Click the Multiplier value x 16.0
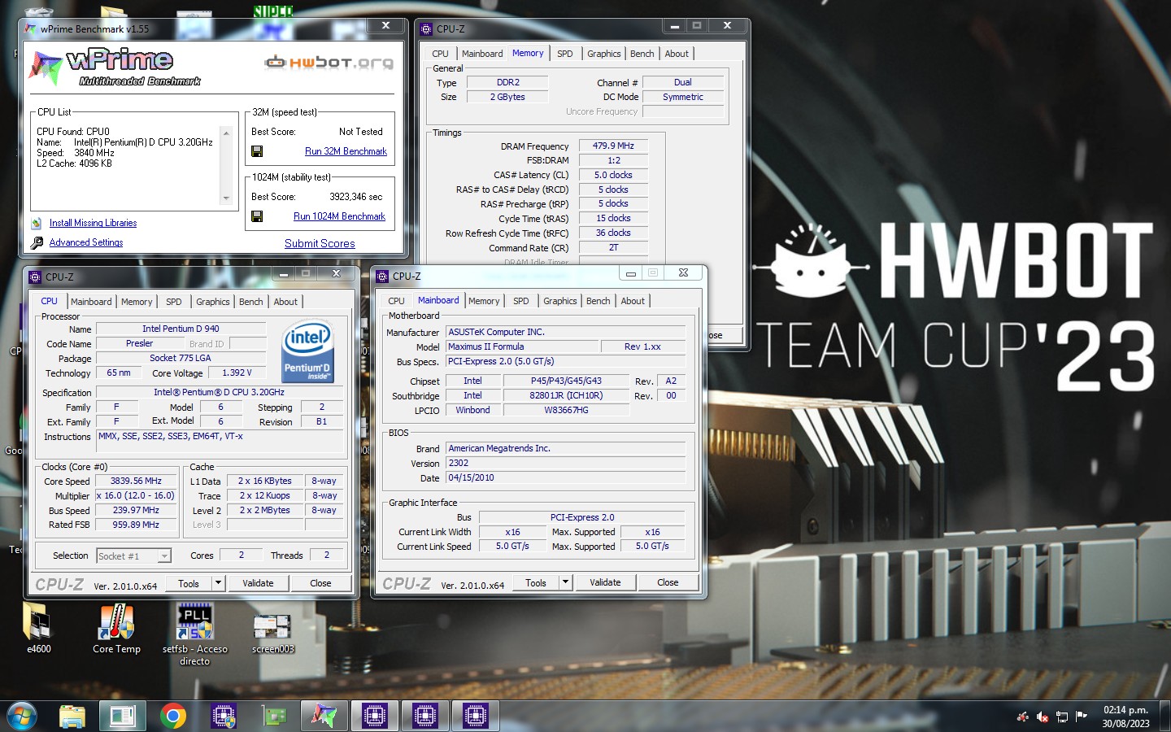The image size is (1171, 732). 136,495
